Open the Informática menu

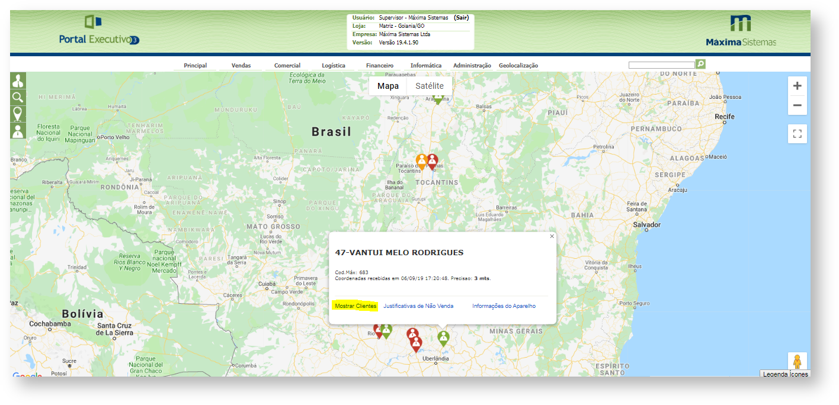426,66
